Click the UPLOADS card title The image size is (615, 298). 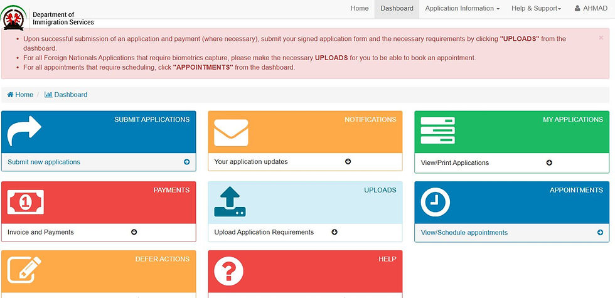point(380,190)
